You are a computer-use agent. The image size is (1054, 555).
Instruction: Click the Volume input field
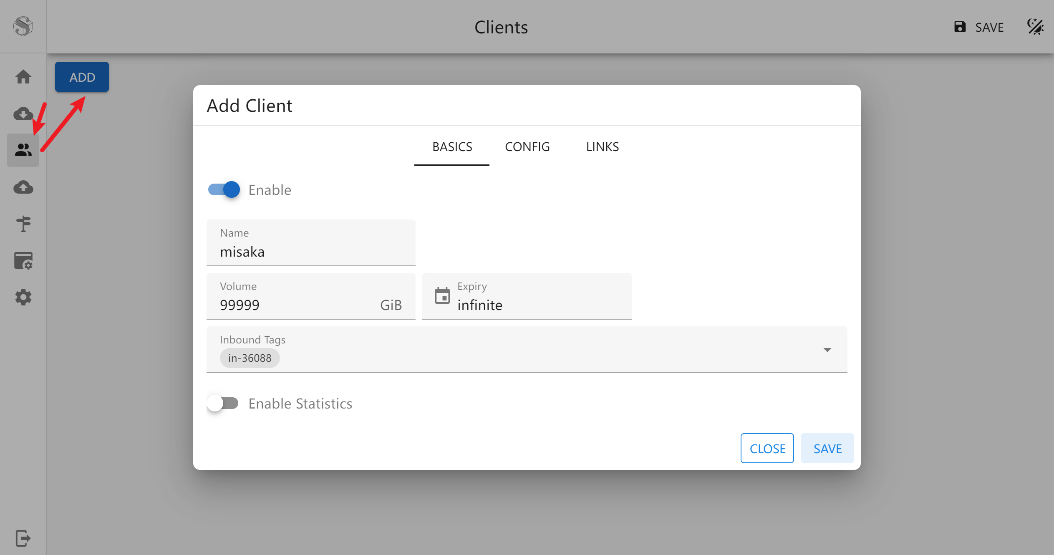point(292,305)
